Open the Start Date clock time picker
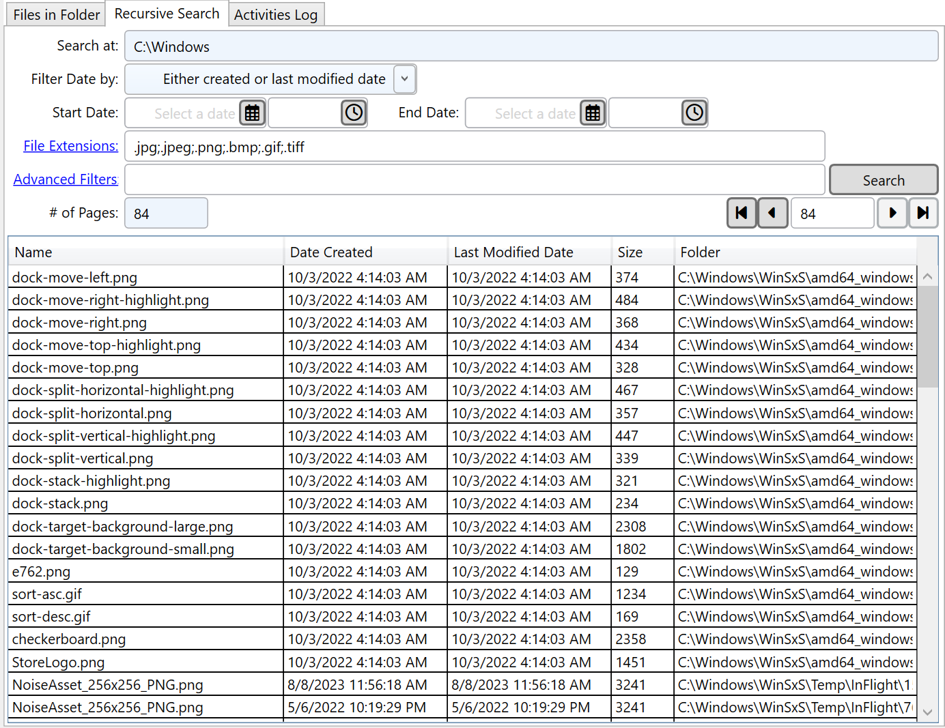The height and width of the screenshot is (728, 945). (354, 113)
